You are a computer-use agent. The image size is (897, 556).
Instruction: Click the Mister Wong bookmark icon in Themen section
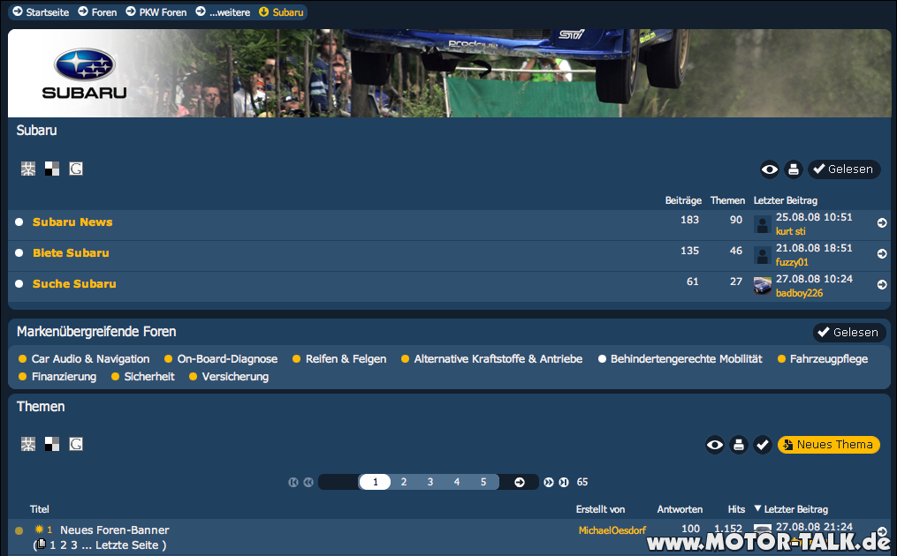(x=28, y=444)
